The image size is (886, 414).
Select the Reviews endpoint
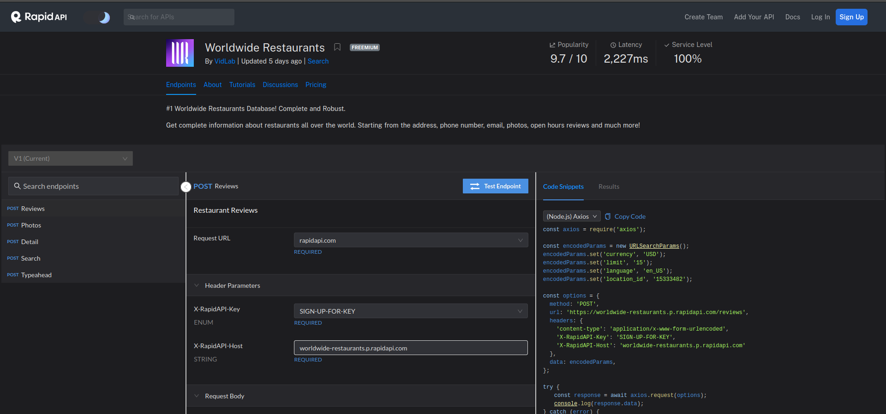[x=93, y=209]
